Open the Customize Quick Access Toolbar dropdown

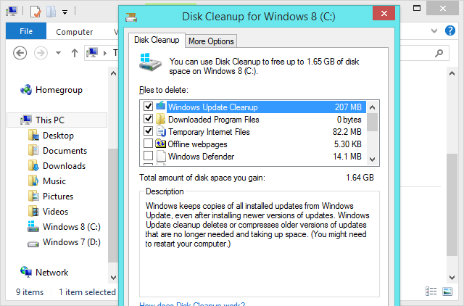point(65,12)
